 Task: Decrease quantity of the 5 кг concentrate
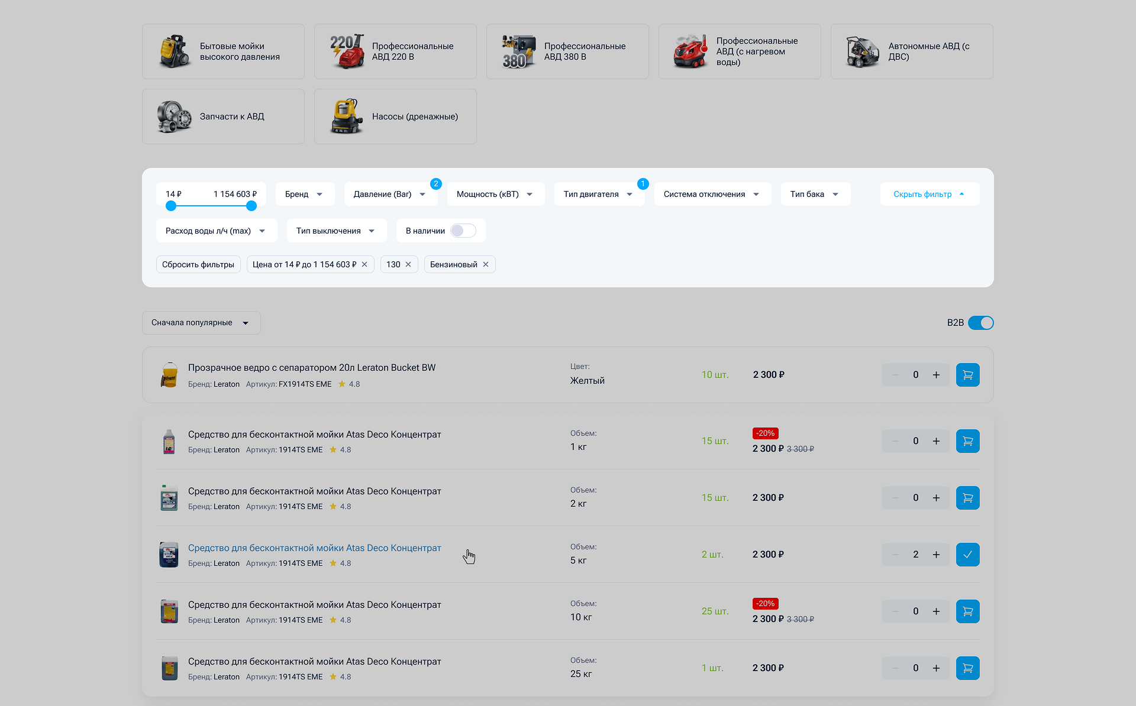point(895,555)
